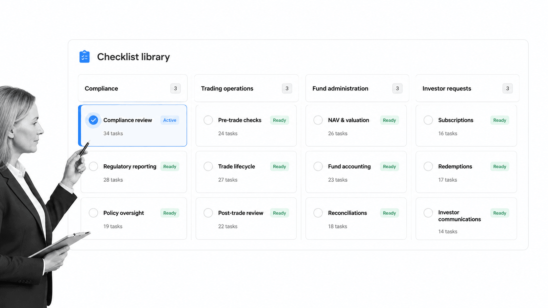Viewport: 548px width, 308px height.
Task: Click the Checklist library clipboard icon
Action: tap(85, 57)
